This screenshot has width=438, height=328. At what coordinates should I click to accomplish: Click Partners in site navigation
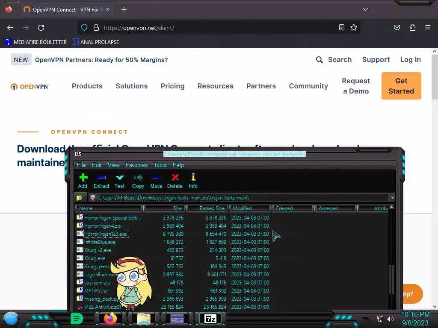point(261,86)
